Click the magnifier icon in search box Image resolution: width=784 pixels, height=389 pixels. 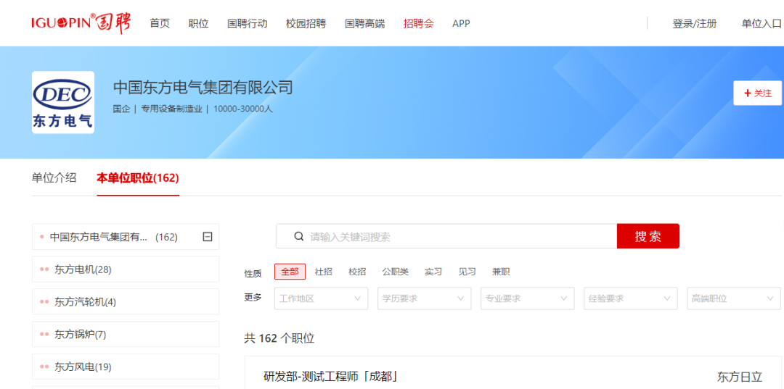pos(299,236)
